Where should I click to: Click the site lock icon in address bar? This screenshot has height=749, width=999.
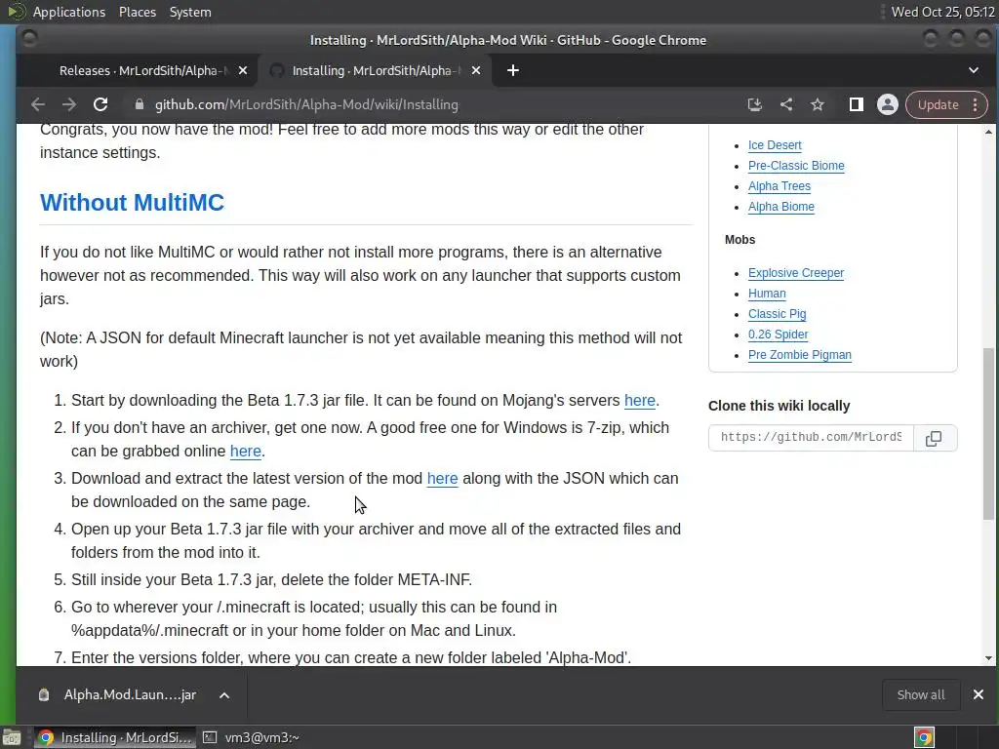coord(140,104)
